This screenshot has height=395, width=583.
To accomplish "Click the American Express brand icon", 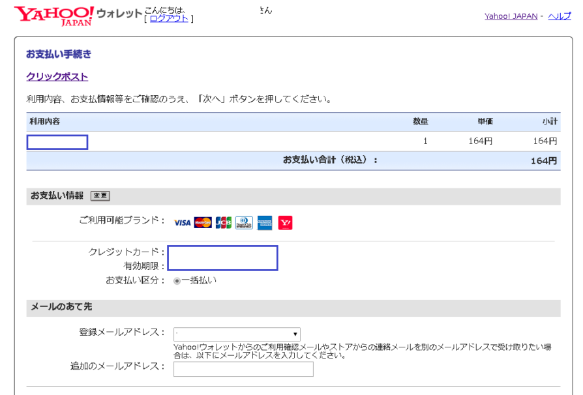I will pos(265,223).
